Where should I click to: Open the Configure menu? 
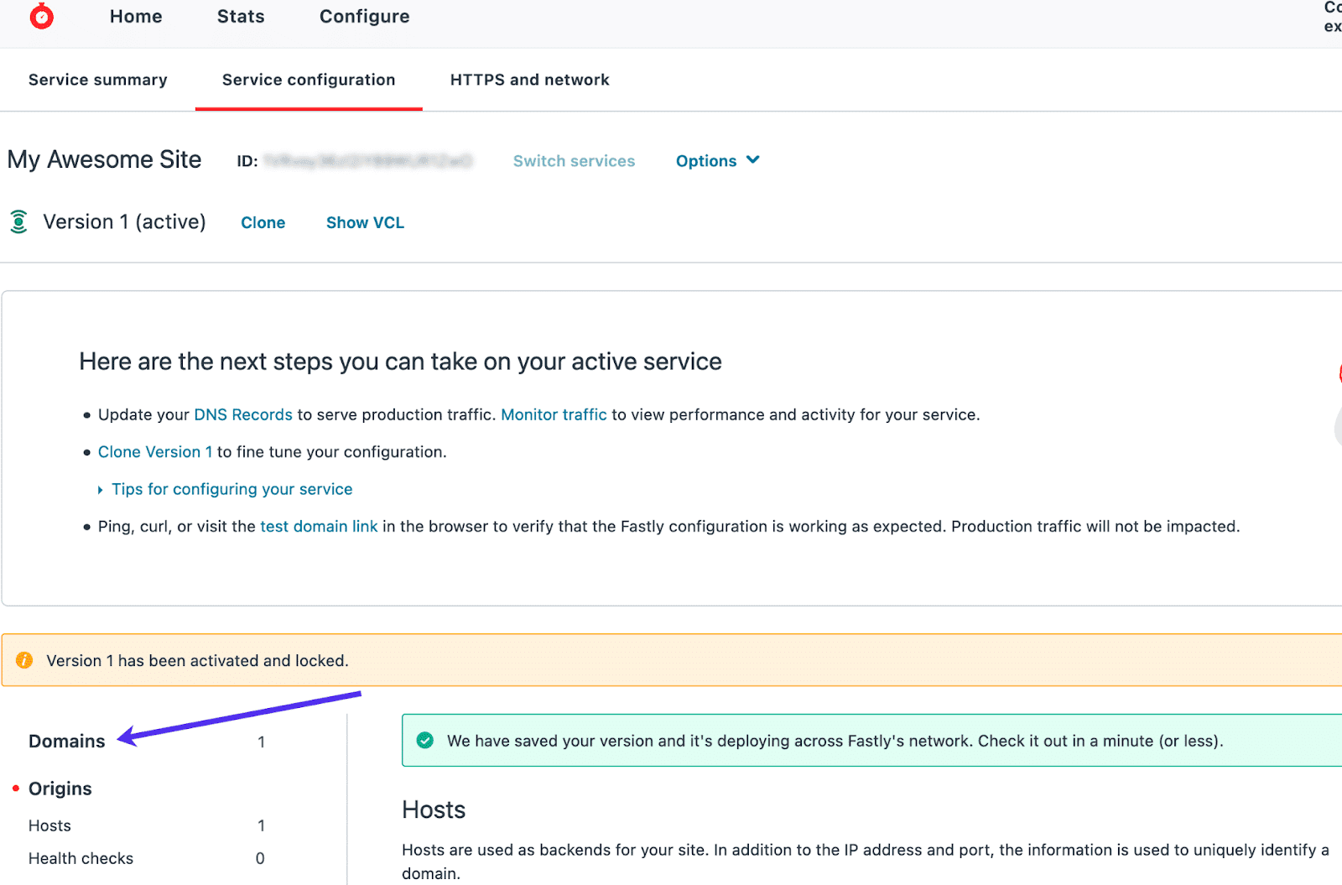(x=364, y=16)
